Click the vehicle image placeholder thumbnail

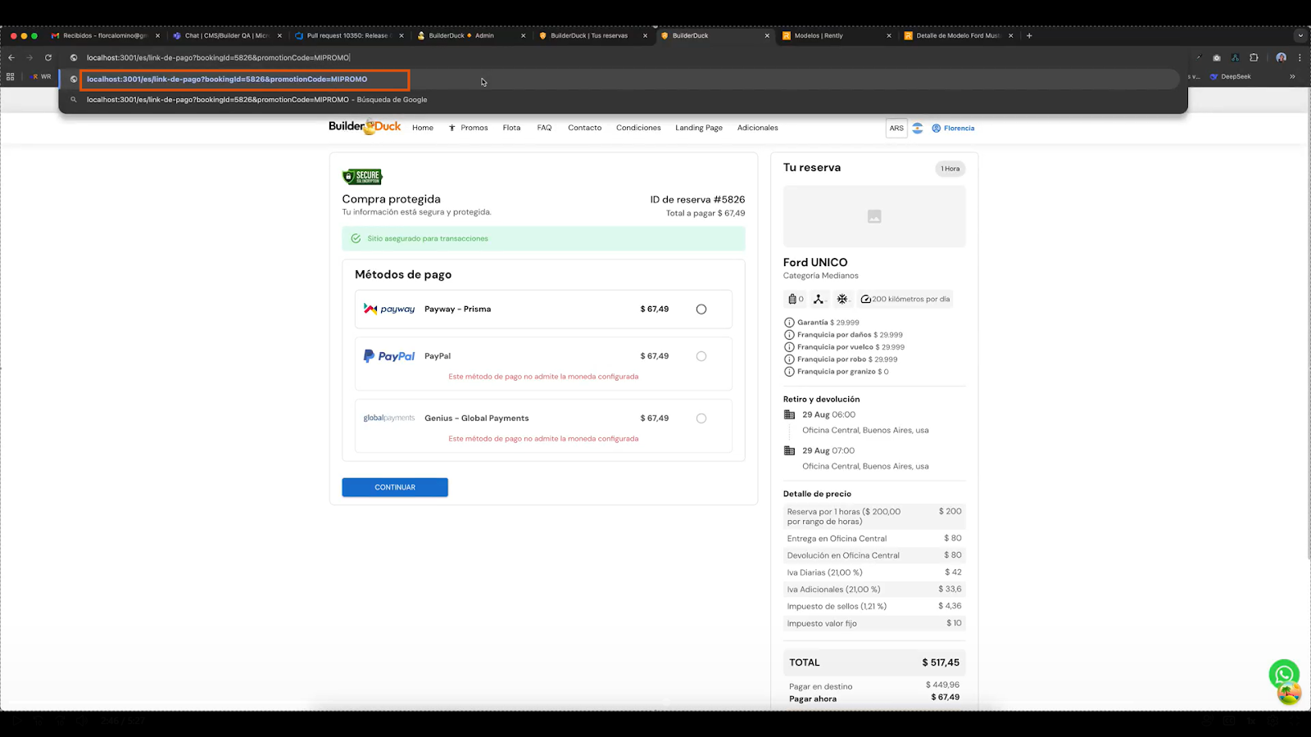(874, 216)
